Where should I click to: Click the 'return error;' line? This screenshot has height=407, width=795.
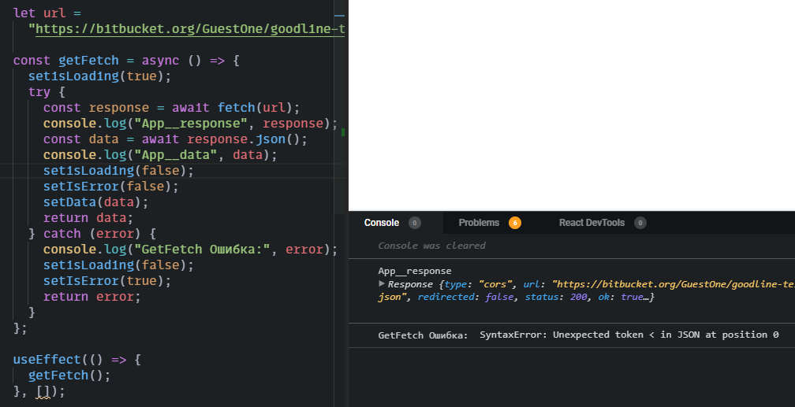tap(91, 296)
